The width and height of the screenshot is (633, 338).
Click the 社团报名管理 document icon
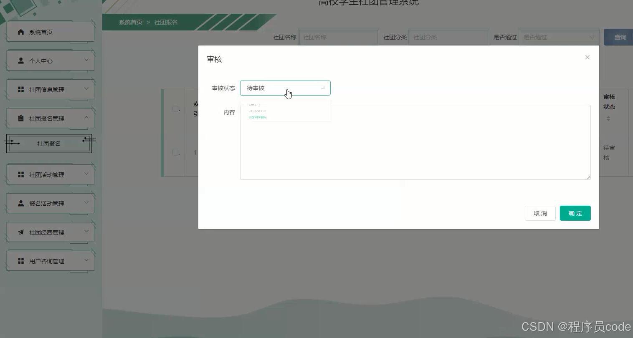coord(21,118)
